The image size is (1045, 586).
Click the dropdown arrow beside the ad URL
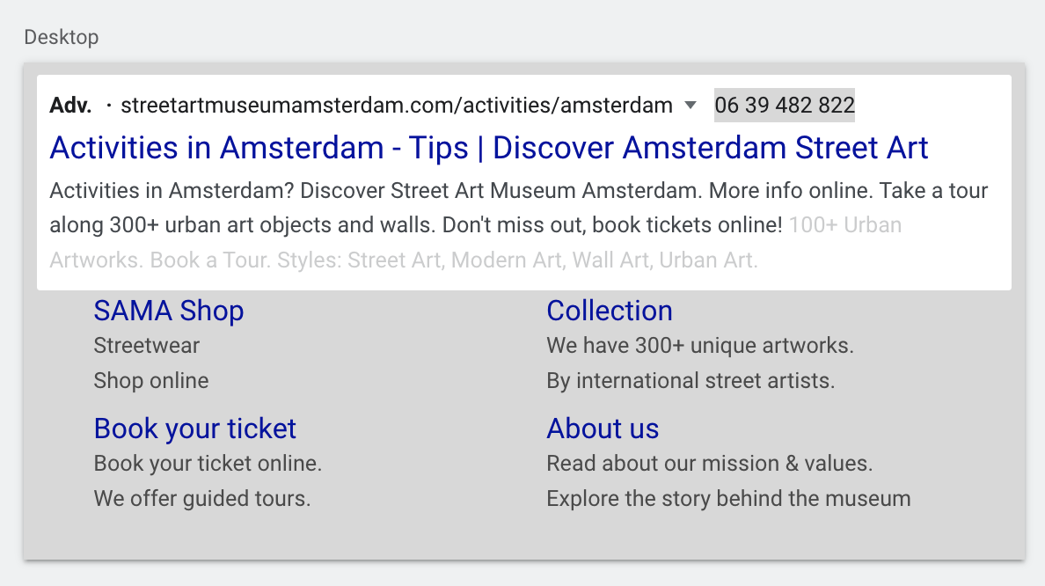691,106
